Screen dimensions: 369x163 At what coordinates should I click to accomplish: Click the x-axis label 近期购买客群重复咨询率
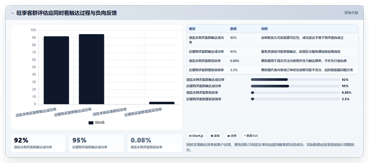click(143, 112)
